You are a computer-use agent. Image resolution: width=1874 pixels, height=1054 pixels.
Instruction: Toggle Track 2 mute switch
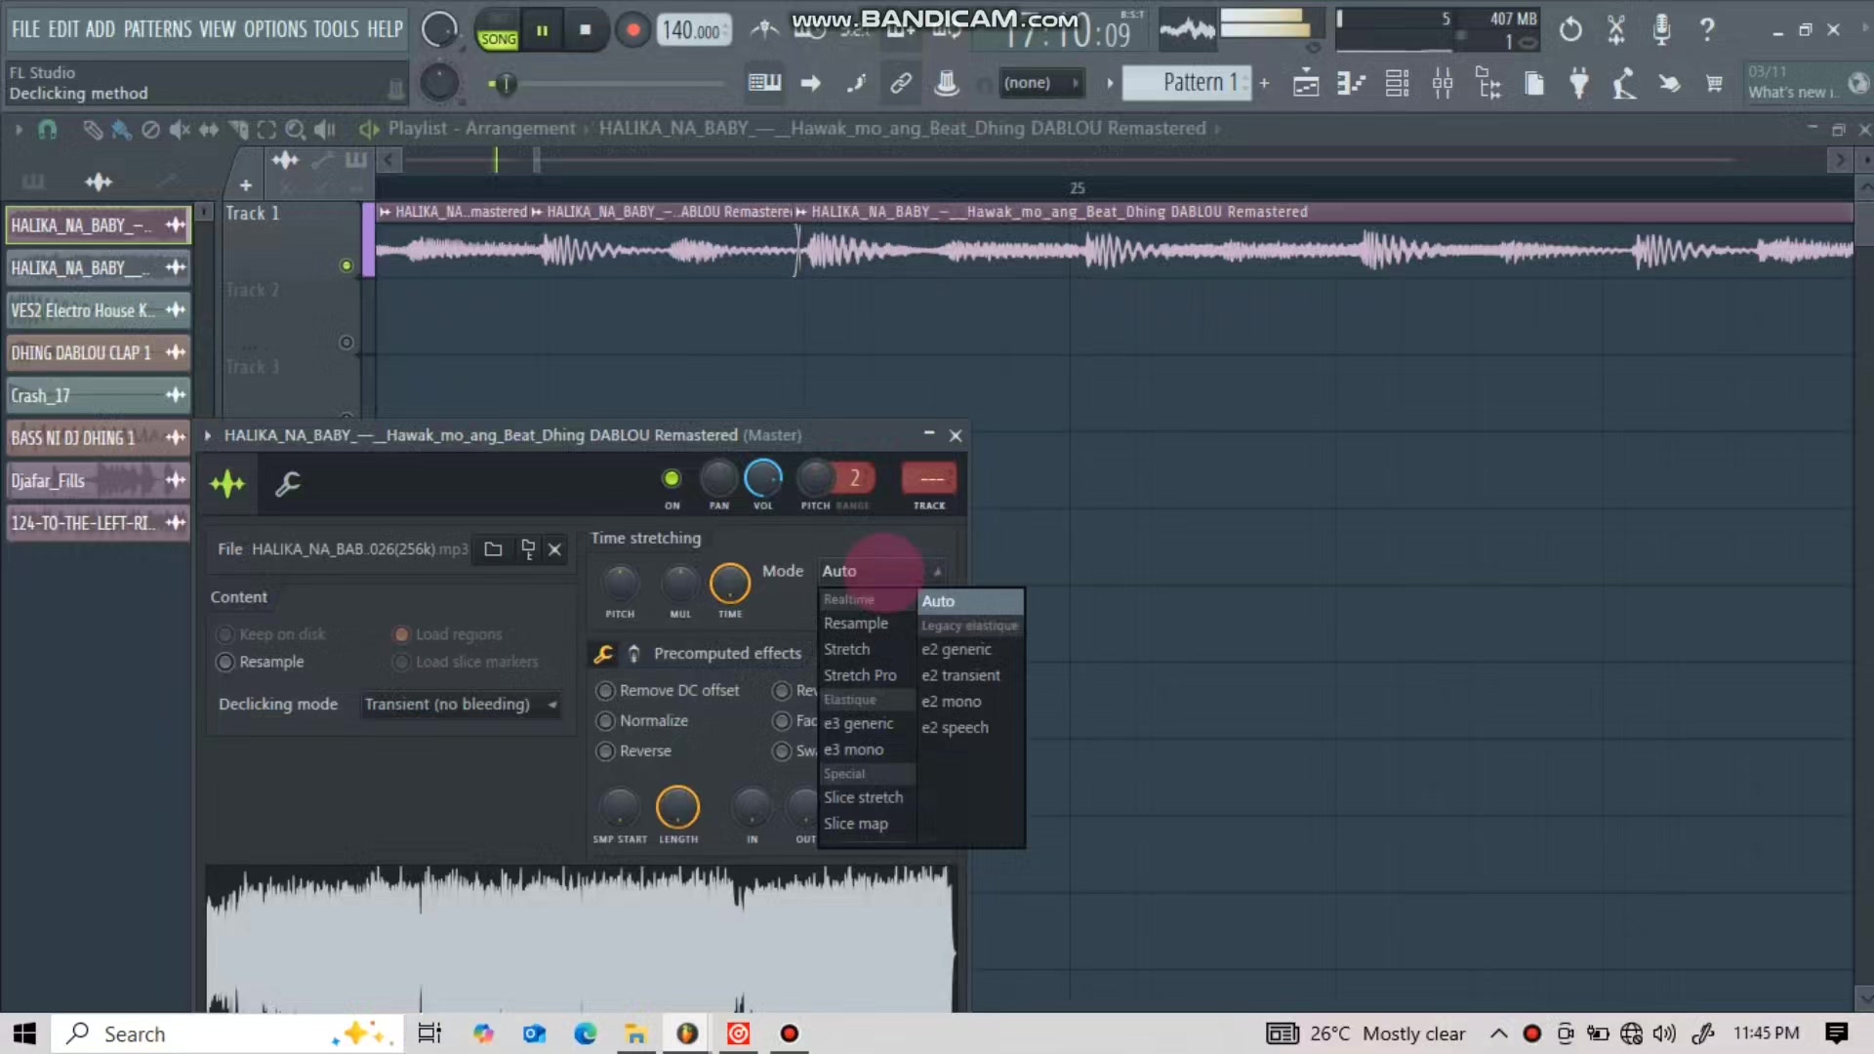pos(346,343)
